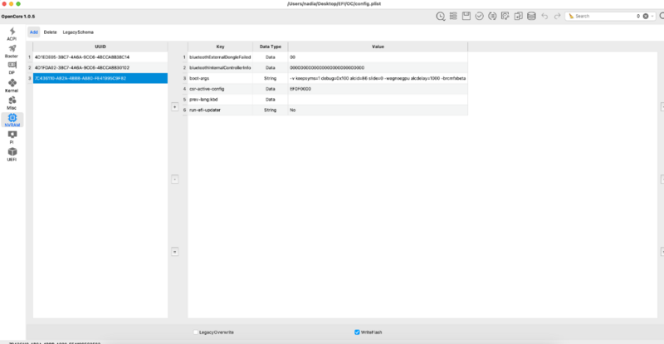664x344 pixels.
Task: Click the String data type of boot-args
Action: point(271,78)
